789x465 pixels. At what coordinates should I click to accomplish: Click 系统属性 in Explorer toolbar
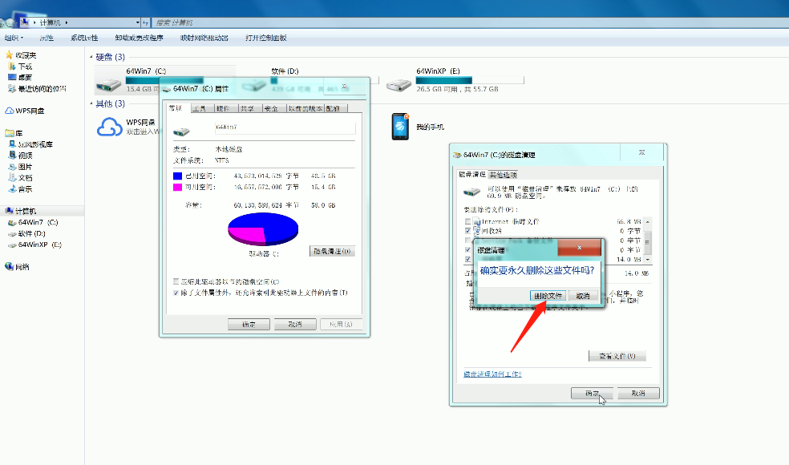click(84, 38)
